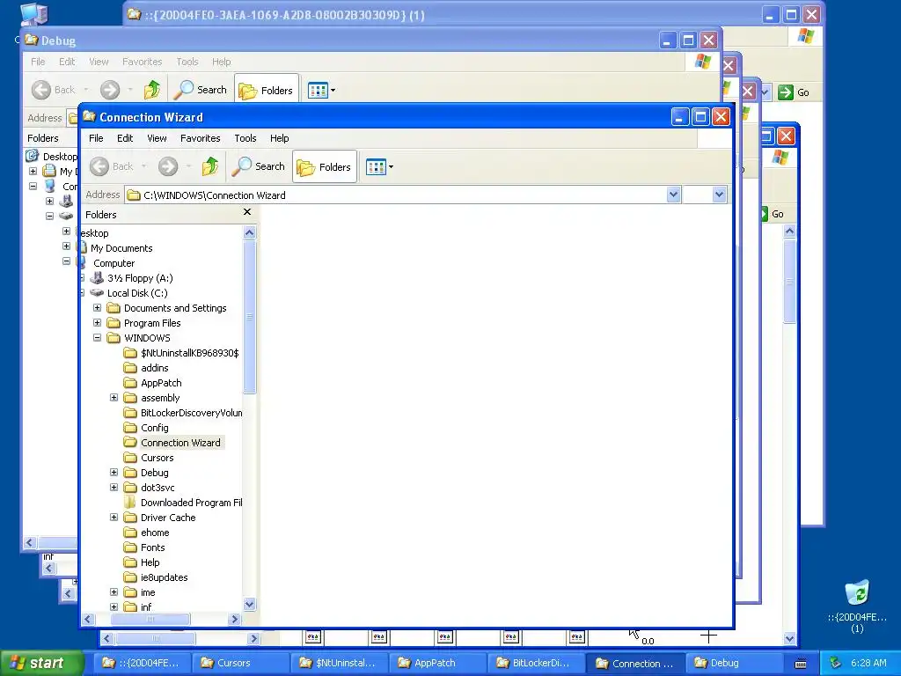
Task: Switch to Cursors taskbar button
Action: pos(239,663)
